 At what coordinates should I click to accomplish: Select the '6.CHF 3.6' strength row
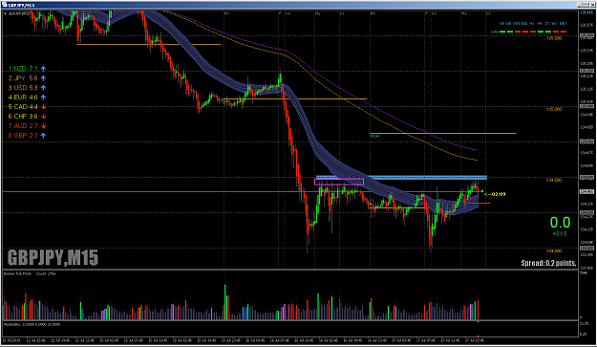click(27, 117)
